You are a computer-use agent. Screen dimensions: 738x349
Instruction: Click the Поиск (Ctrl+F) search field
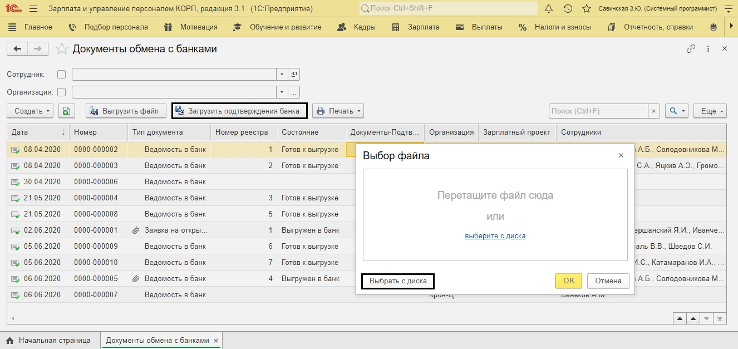(x=598, y=111)
